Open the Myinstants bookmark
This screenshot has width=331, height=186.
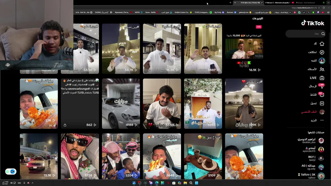pyautogui.click(x=123, y=12)
